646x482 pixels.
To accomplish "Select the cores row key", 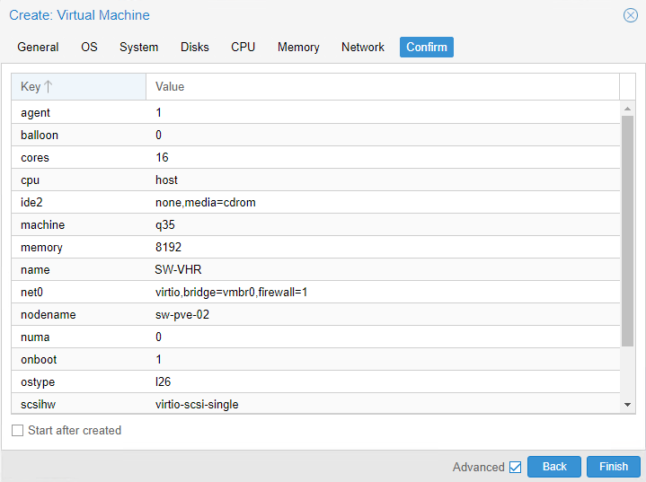I will [35, 158].
